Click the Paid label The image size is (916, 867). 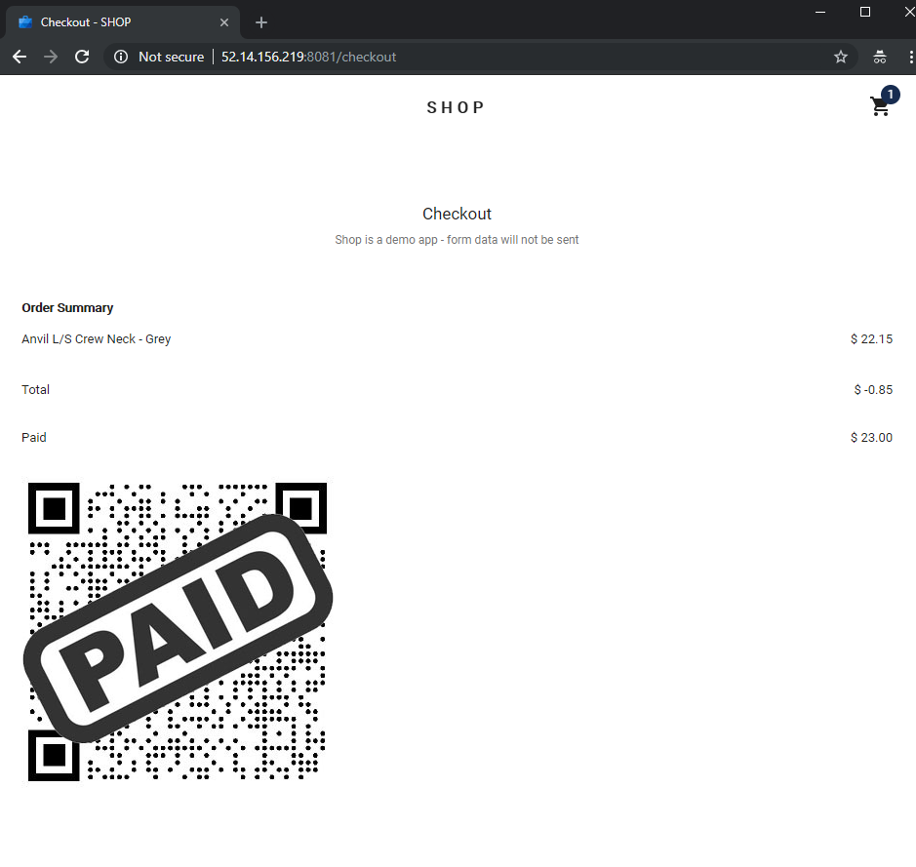34,437
